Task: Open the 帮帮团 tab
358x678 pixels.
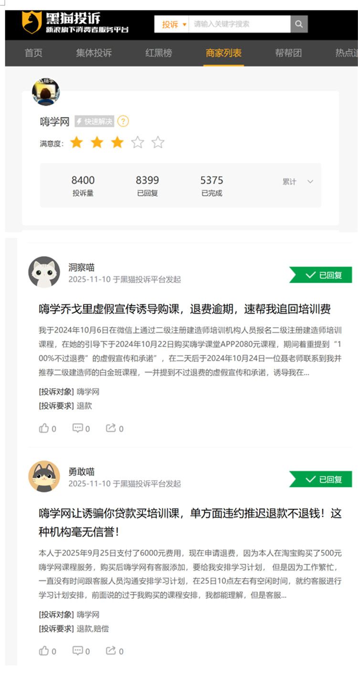Action: click(x=288, y=53)
